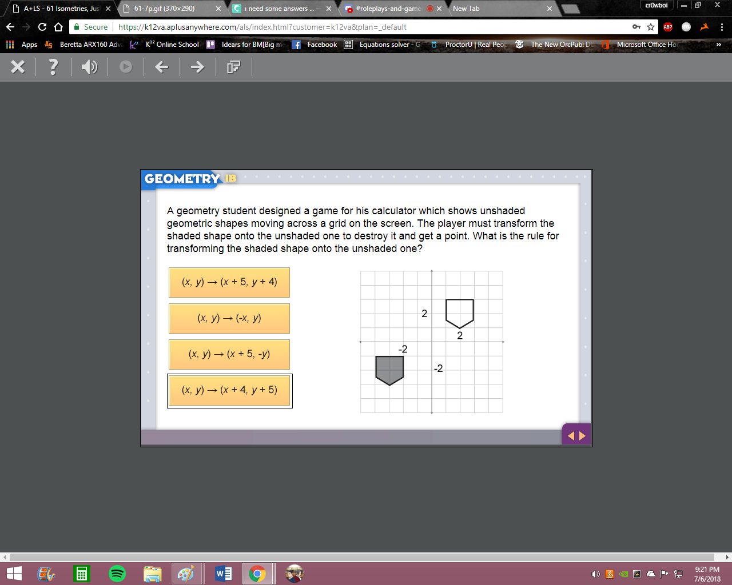
Task: Close the lesson with the X icon
Action: coord(18,67)
